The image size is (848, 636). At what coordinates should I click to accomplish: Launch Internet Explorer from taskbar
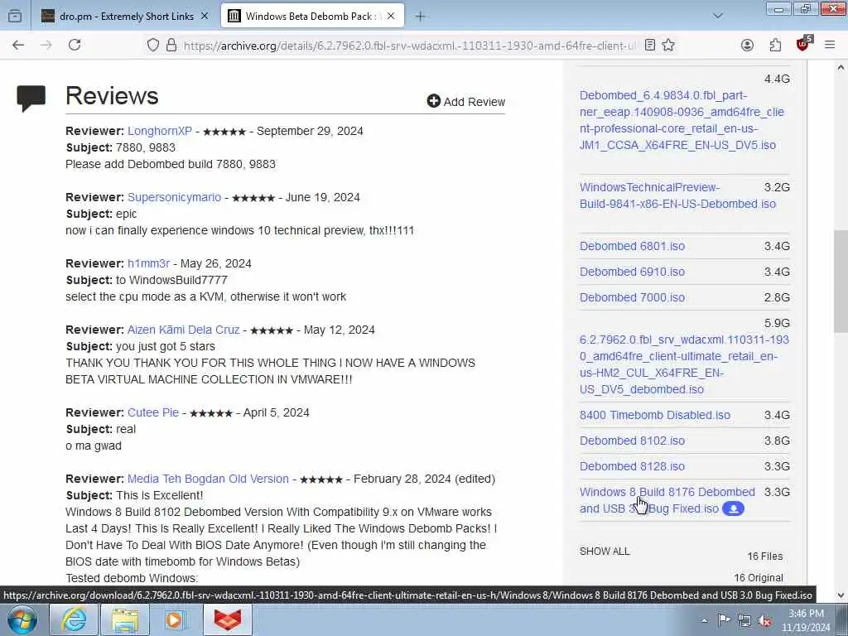pyautogui.click(x=73, y=619)
